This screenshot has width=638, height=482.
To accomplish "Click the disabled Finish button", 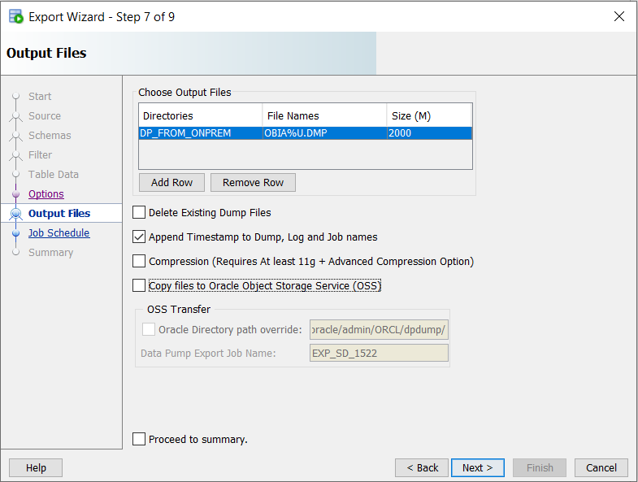I will pyautogui.click(x=540, y=467).
